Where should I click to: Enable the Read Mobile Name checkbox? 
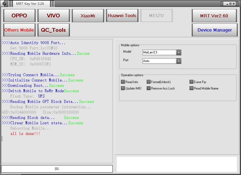[191, 88]
